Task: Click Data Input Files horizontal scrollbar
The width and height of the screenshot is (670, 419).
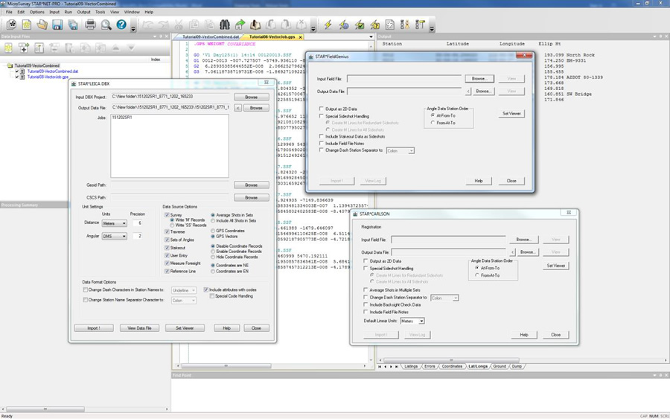Action: coord(45,409)
